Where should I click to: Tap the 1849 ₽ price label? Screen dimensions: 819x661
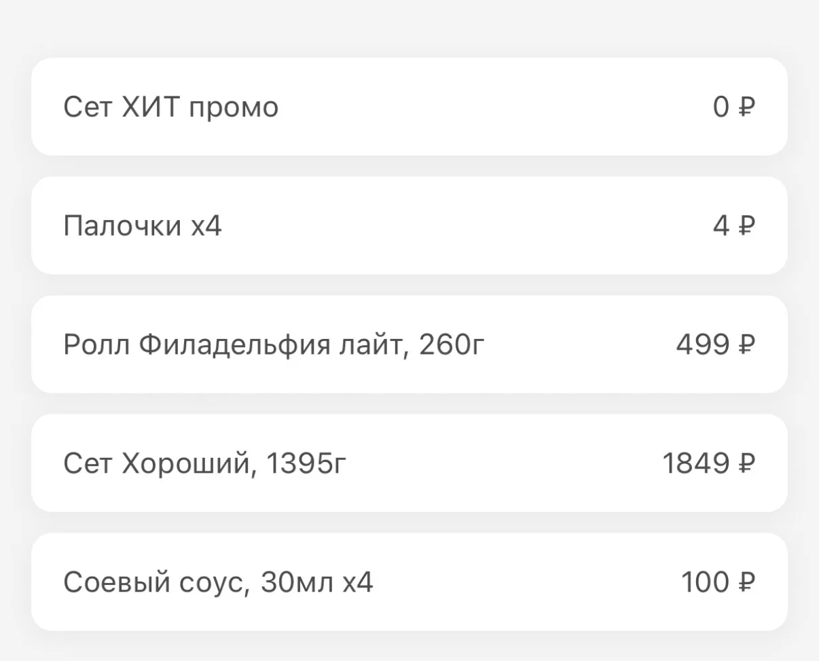[709, 463]
